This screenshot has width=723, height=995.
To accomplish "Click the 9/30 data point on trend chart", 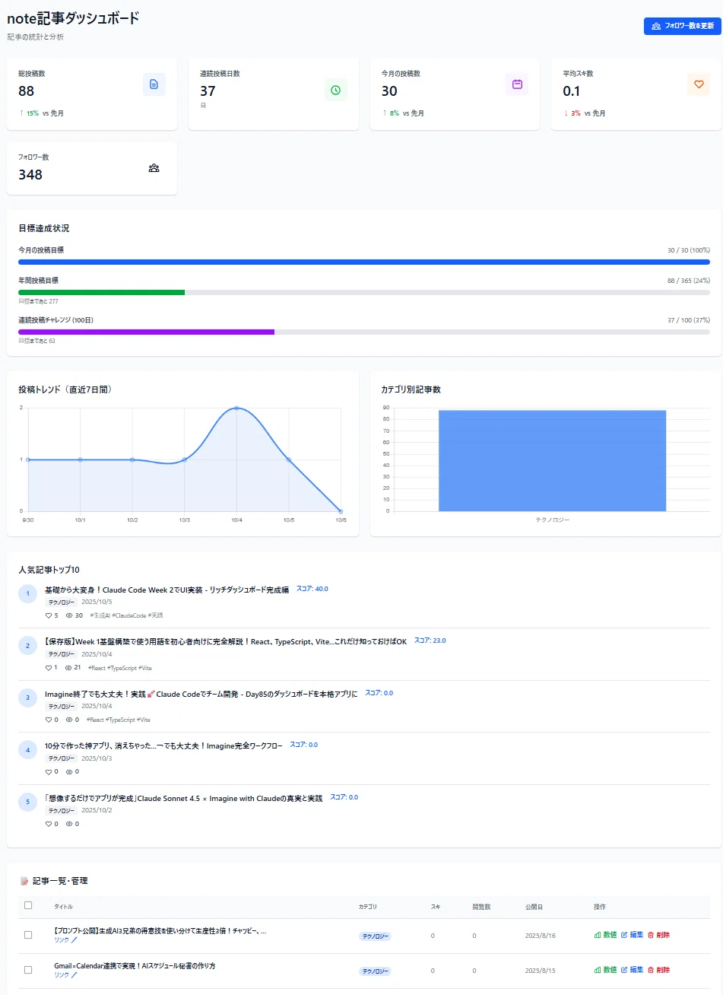I will 28,459.
